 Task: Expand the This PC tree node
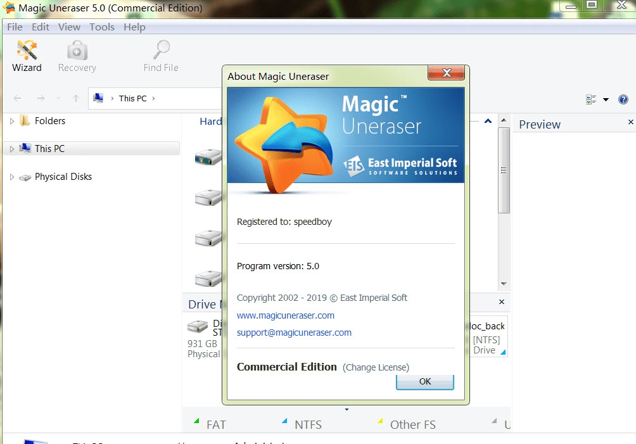pyautogui.click(x=12, y=149)
